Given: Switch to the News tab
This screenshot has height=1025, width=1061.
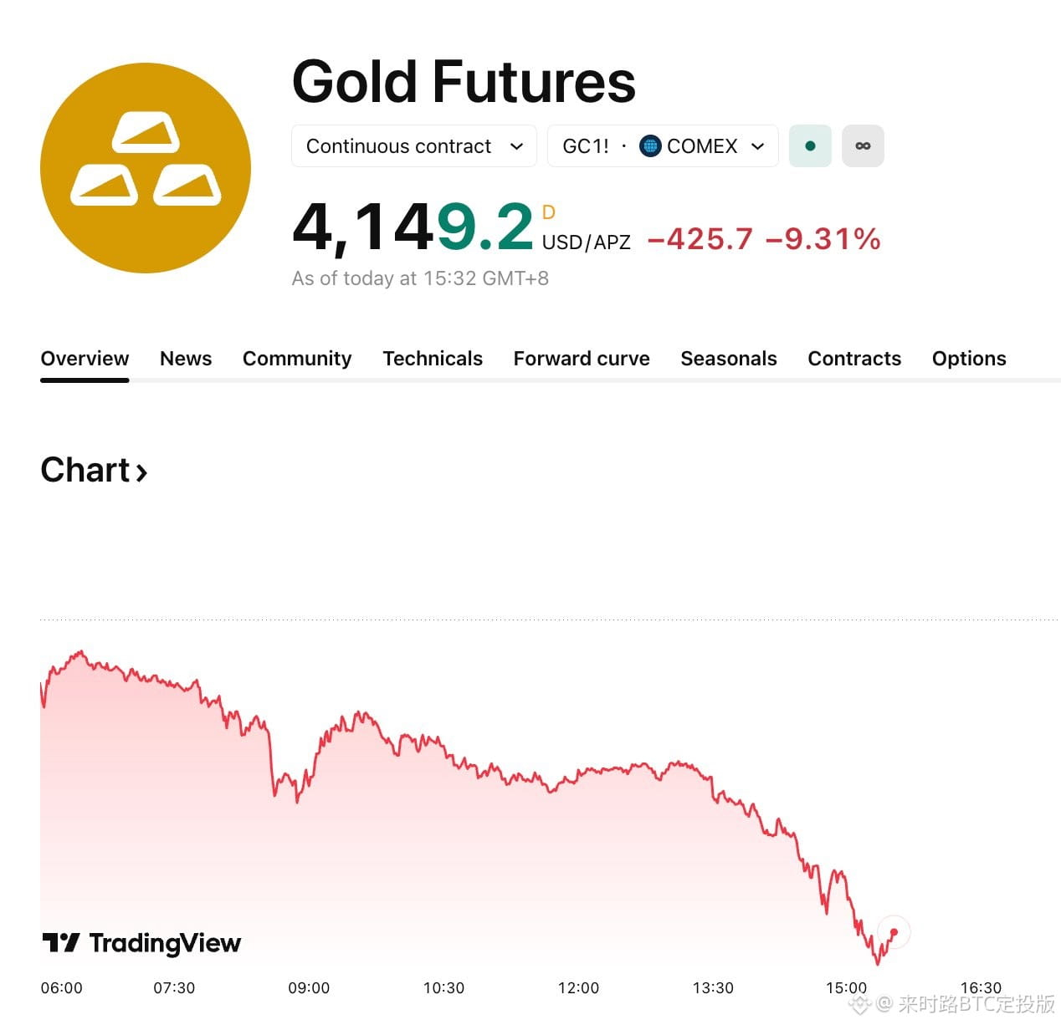Looking at the screenshot, I should point(186,359).
